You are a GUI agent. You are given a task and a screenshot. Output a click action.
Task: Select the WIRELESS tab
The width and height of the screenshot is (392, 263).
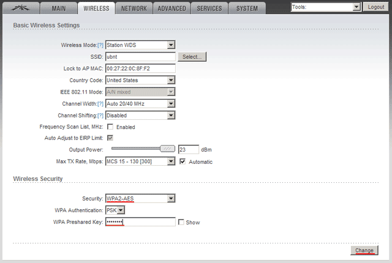pos(96,8)
